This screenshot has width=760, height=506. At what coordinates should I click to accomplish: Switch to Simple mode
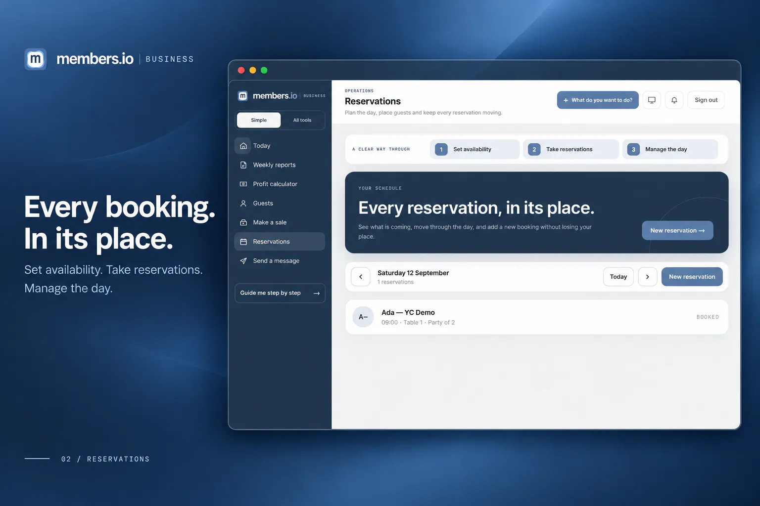coord(259,120)
